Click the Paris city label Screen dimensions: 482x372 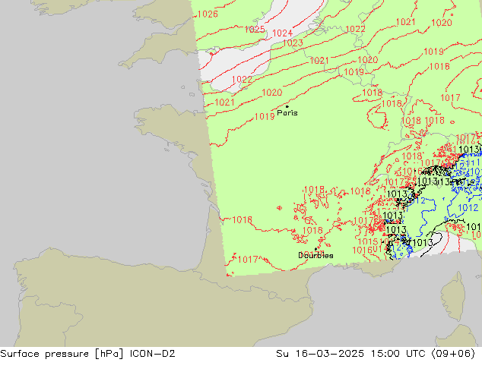tap(287, 113)
